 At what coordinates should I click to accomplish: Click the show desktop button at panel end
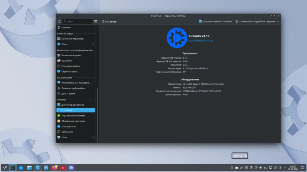tap(302, 168)
